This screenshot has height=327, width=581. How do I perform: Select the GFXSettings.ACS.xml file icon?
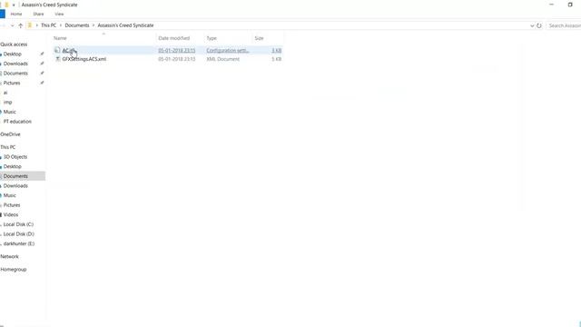click(x=57, y=59)
